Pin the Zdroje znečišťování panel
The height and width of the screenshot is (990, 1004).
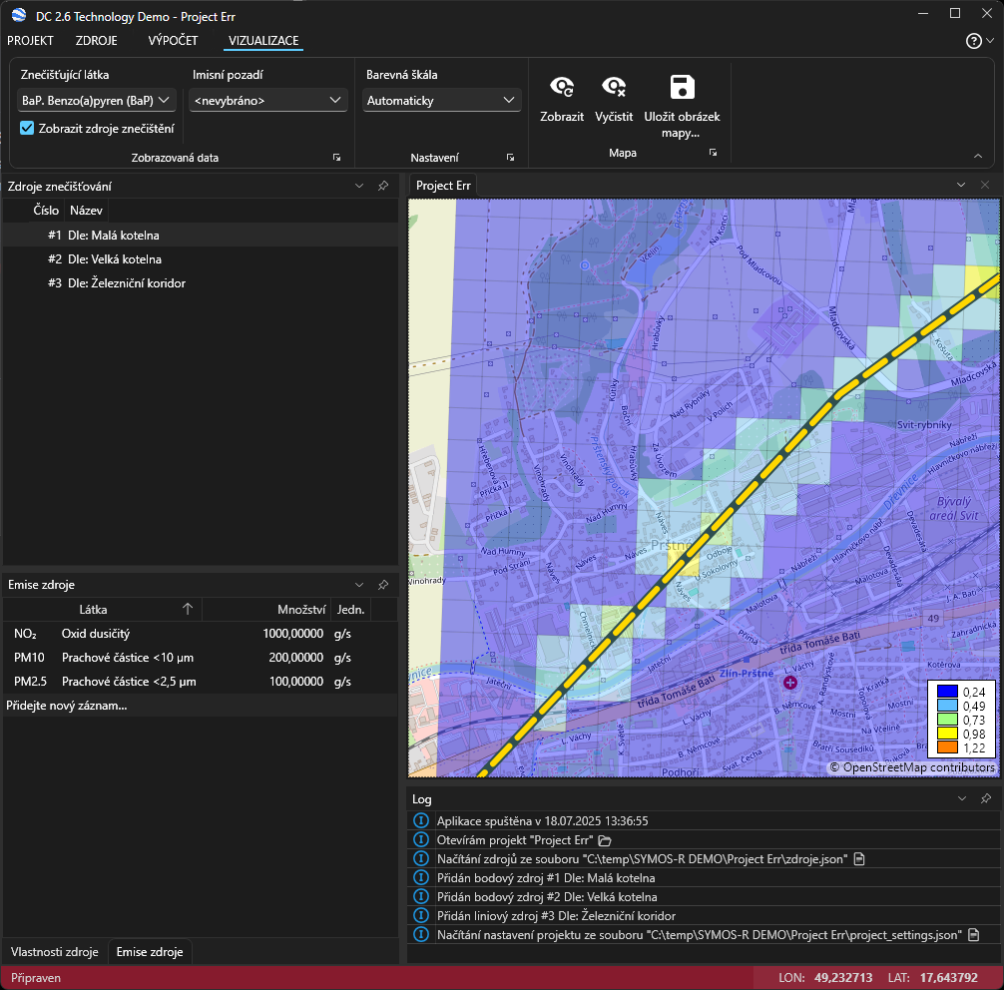pos(383,186)
